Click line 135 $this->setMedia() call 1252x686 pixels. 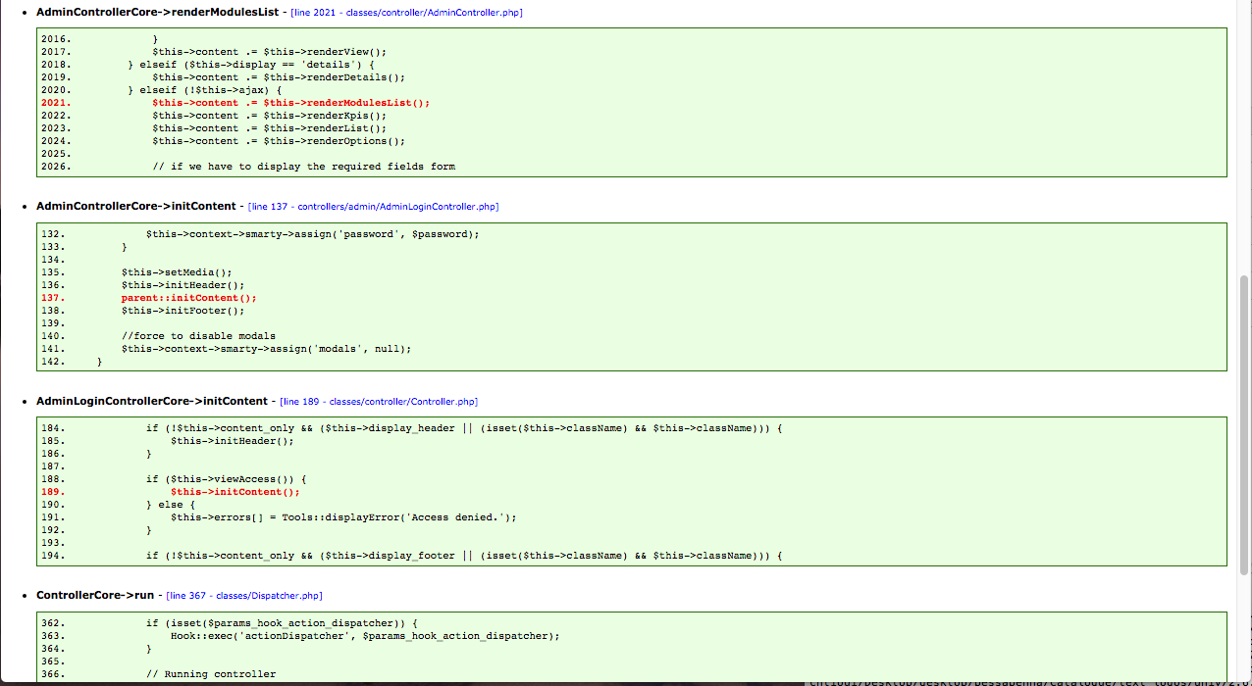[x=177, y=272]
